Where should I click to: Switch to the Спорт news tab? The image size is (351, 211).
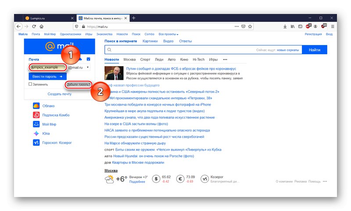tap(145, 60)
